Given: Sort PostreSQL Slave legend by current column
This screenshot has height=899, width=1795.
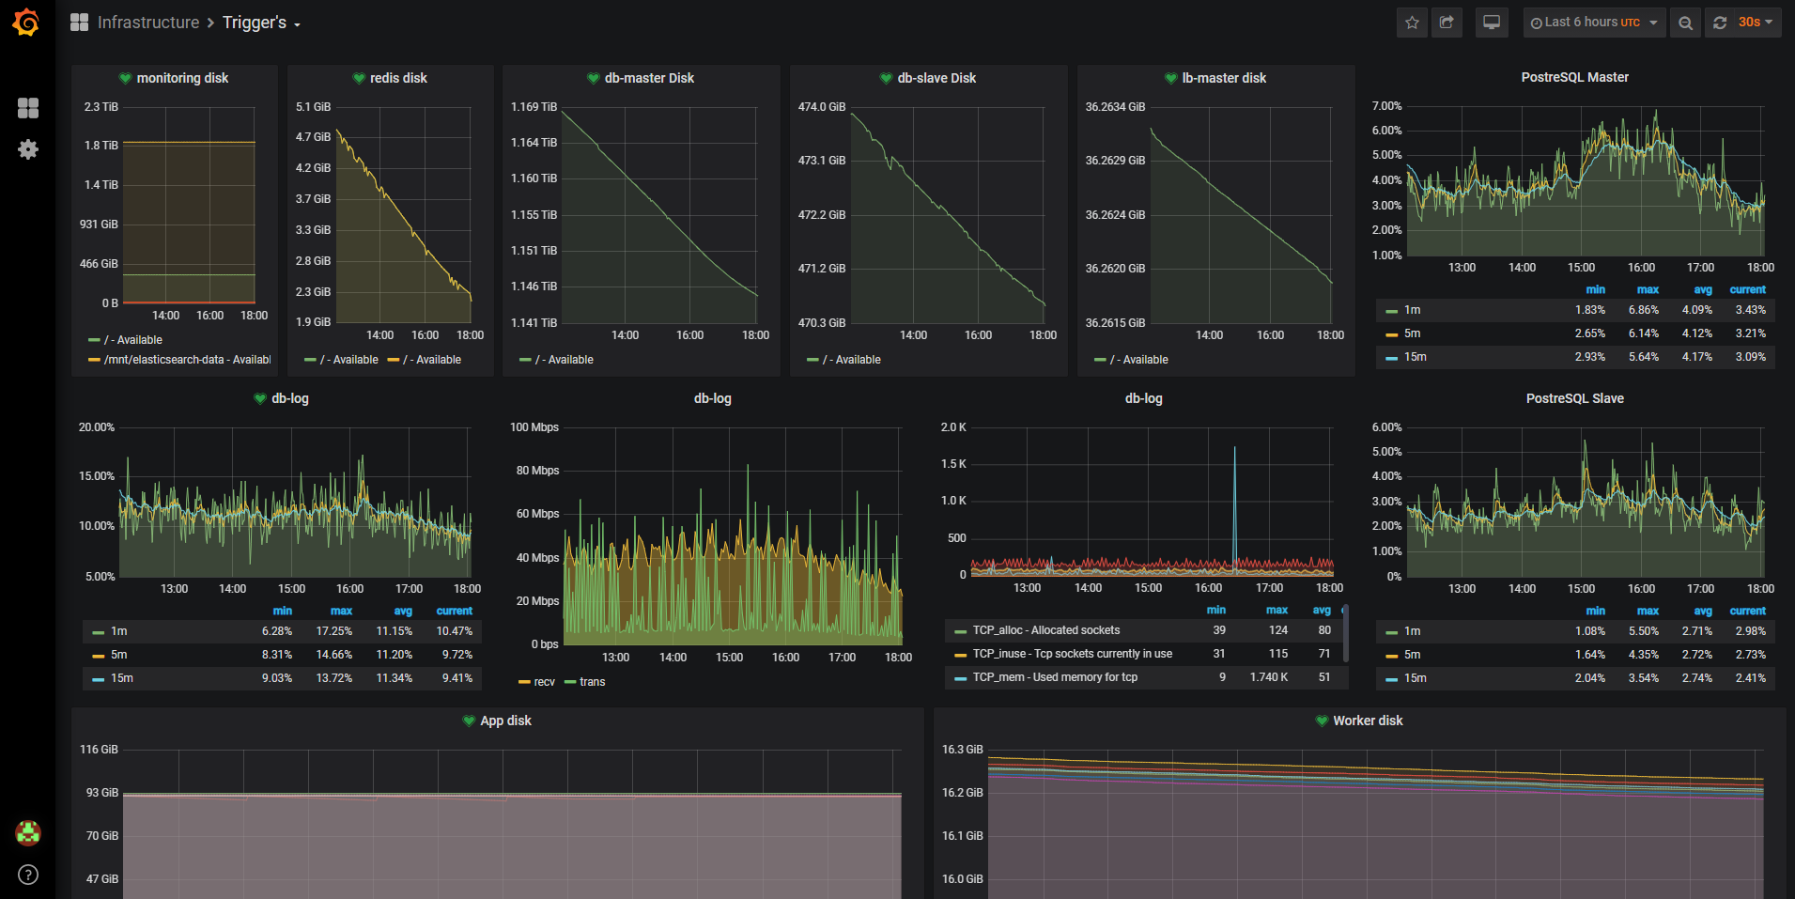Looking at the screenshot, I should tap(1747, 611).
